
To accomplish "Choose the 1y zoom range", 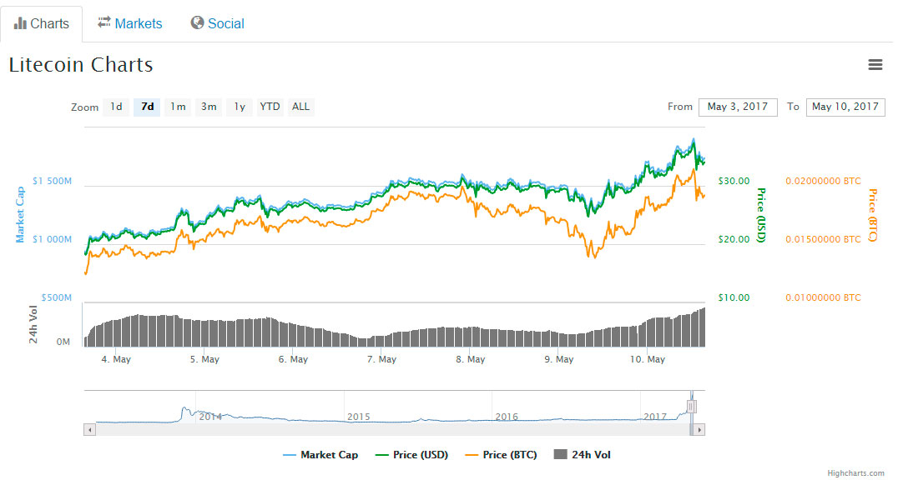I will click(240, 107).
